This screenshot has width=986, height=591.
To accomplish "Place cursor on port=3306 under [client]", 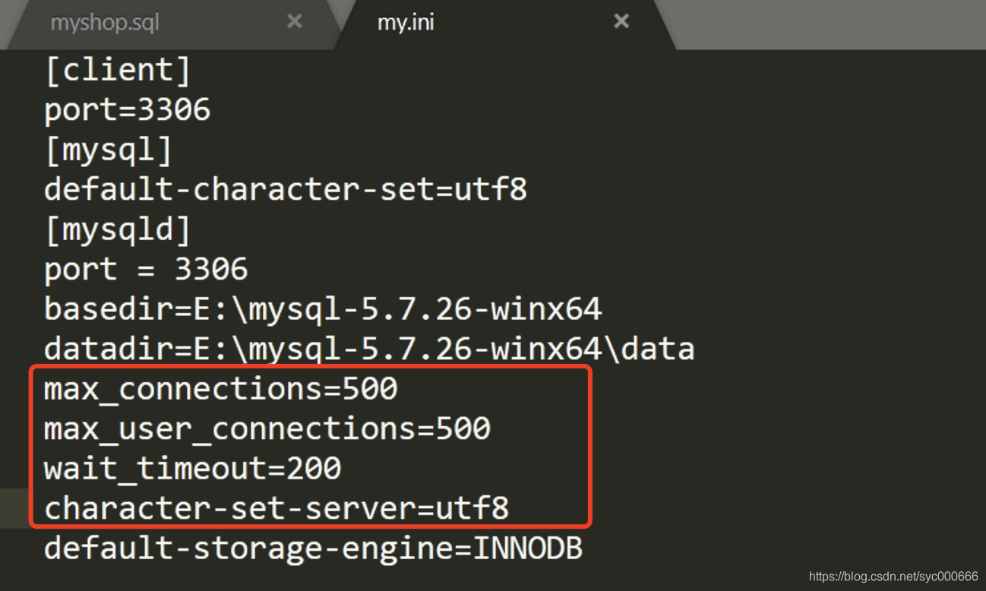I will pos(126,109).
